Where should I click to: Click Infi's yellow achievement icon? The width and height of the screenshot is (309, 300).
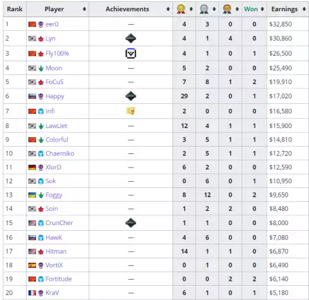click(x=131, y=111)
